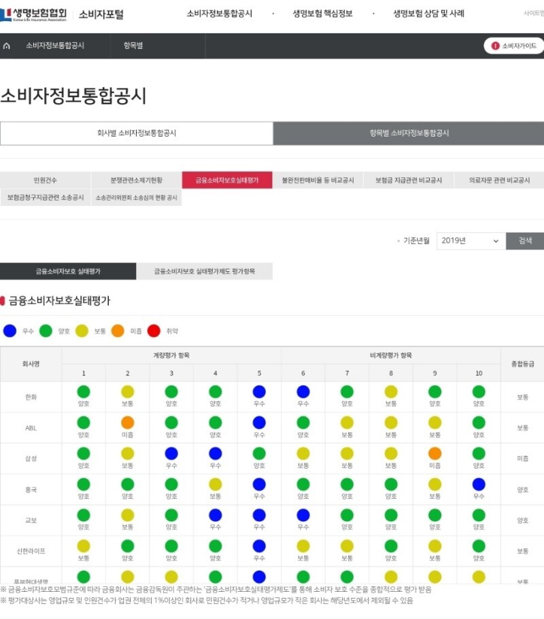Click the 회사명 column header

[31, 364]
